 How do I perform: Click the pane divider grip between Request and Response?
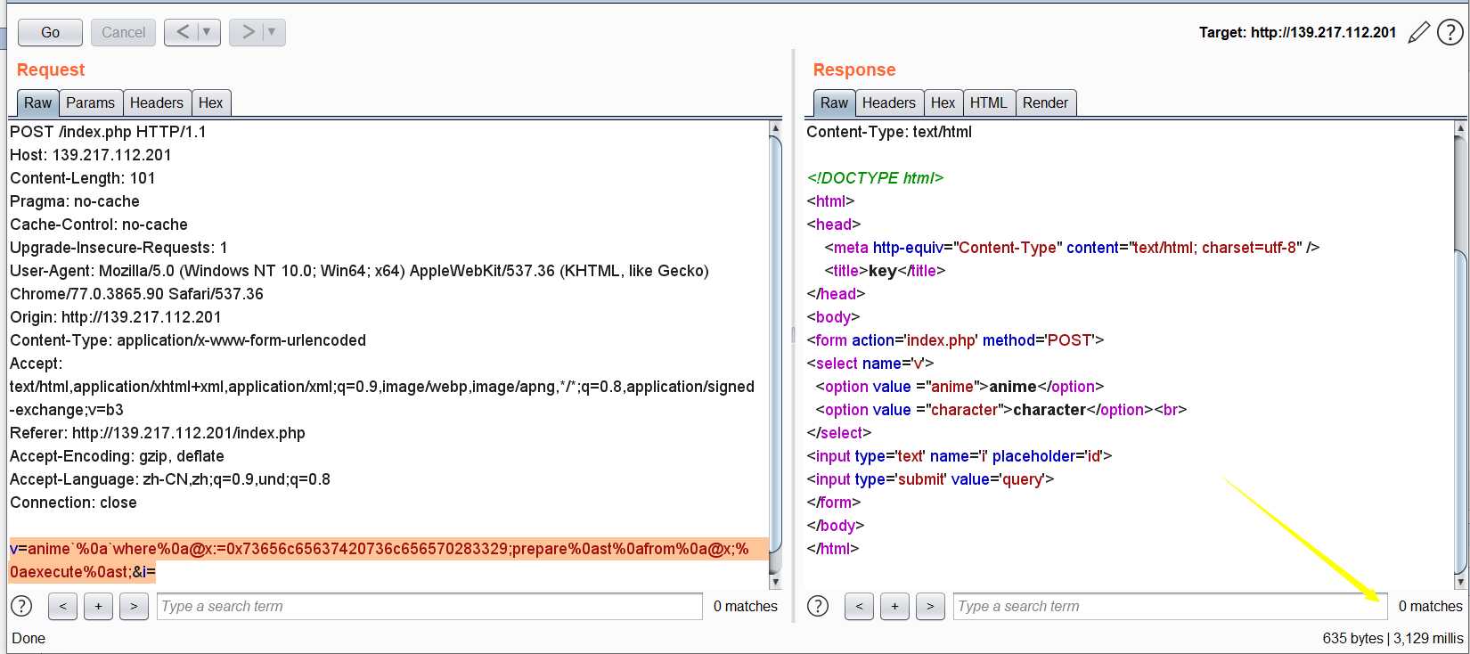point(793,335)
